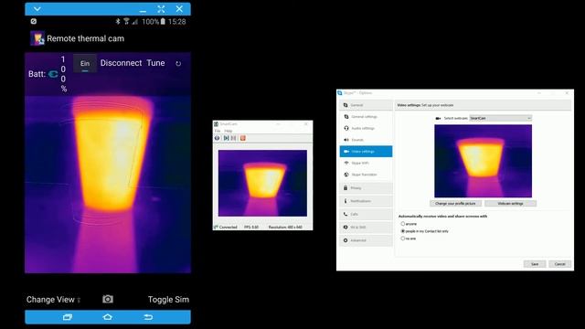Expand the IM & SMS section

click(x=366, y=228)
